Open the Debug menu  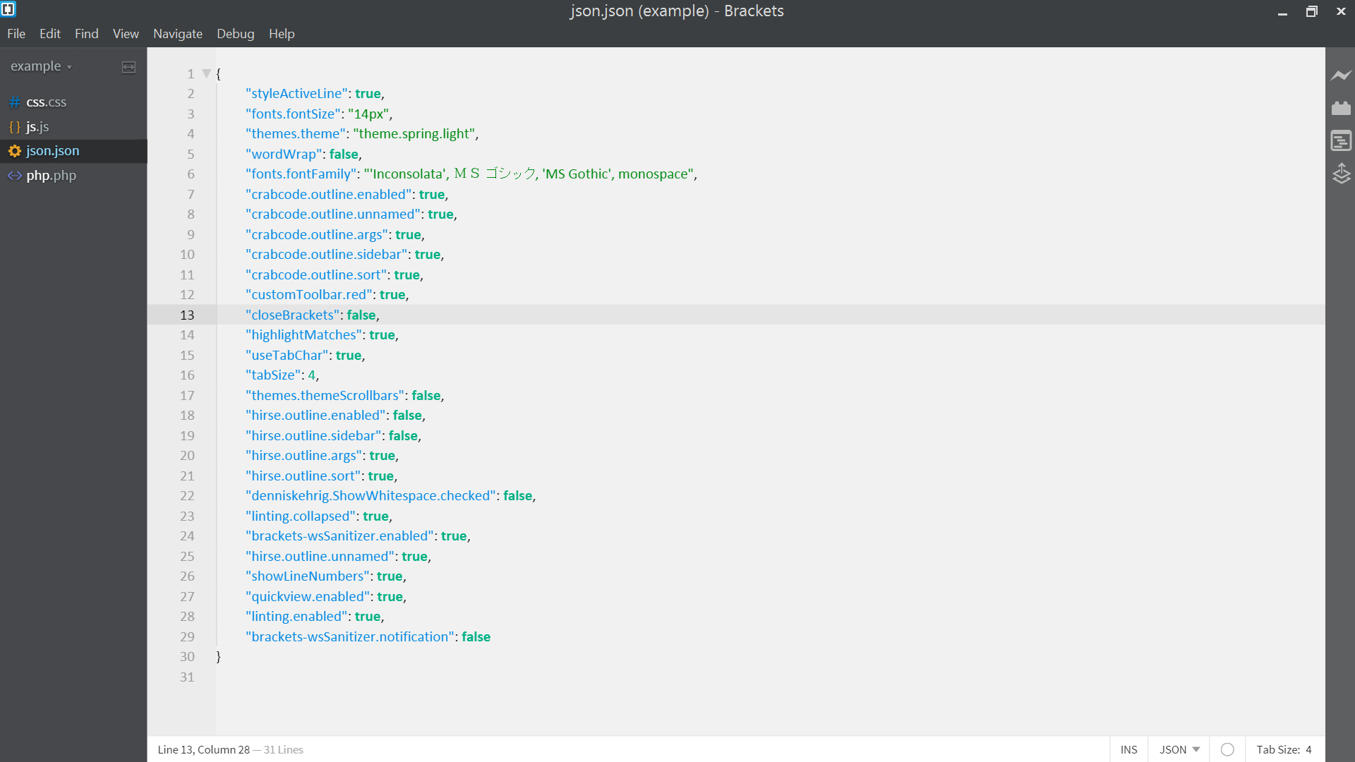pyautogui.click(x=235, y=33)
